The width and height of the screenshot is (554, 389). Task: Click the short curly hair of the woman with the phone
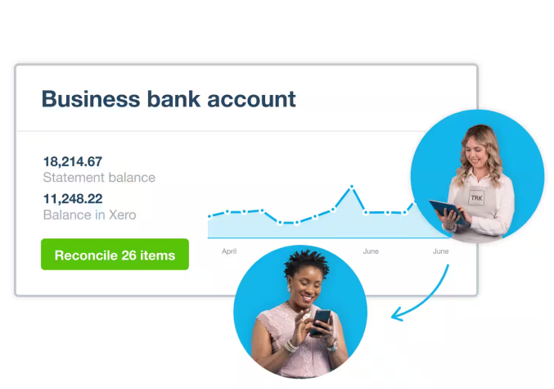(302, 262)
